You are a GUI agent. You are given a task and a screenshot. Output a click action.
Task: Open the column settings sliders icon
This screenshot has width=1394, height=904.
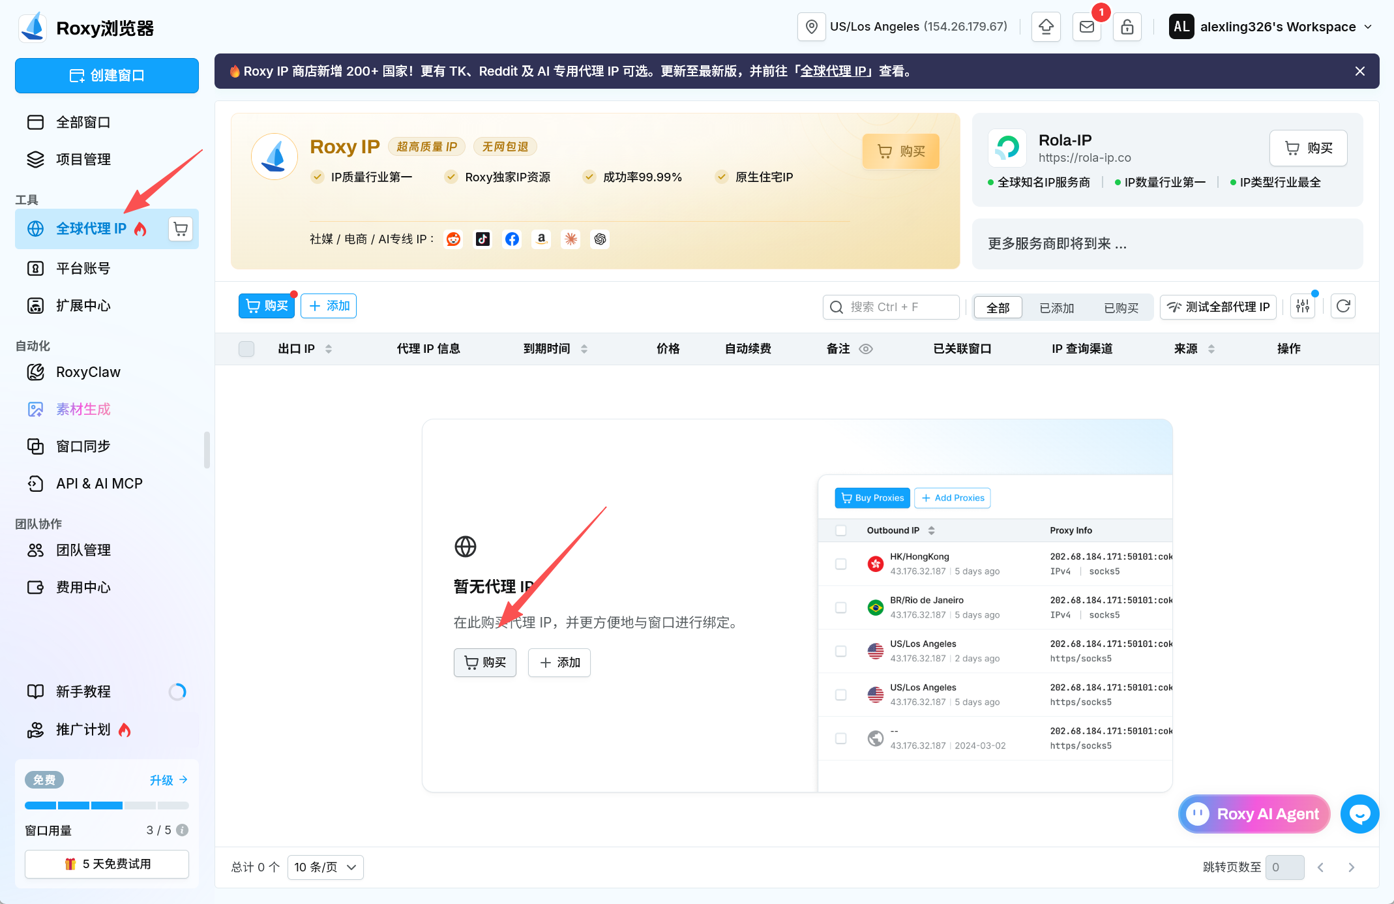pos(1303,307)
